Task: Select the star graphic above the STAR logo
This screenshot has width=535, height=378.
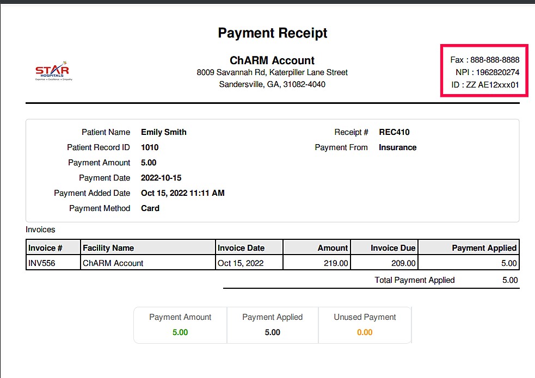Action: point(65,63)
